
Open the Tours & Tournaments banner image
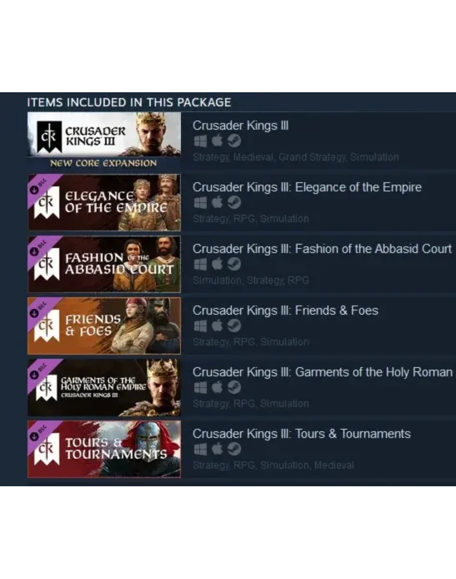point(104,449)
